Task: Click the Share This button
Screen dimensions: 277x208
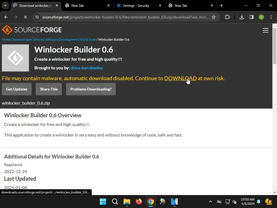Action: (x=49, y=89)
